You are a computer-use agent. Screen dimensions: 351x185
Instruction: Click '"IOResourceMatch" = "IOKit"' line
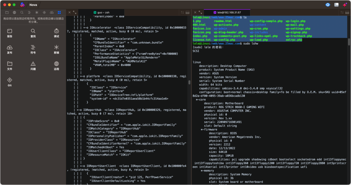109,155
